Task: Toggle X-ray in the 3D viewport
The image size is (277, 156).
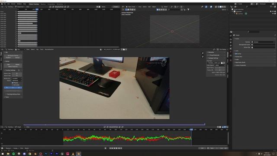Action: (216, 7)
